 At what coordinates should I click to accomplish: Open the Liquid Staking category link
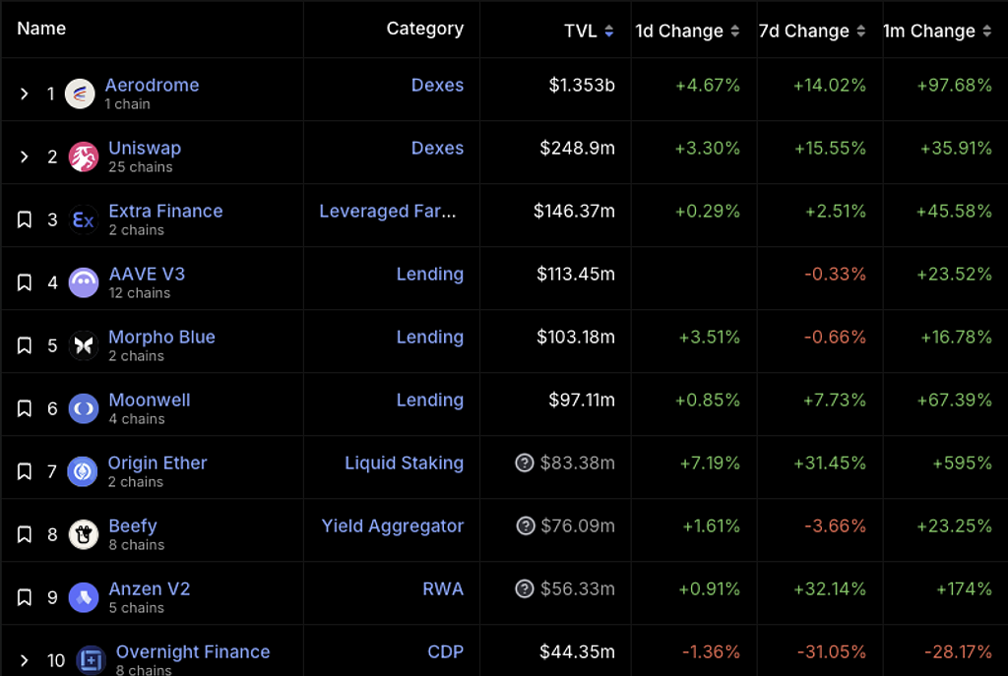point(404,462)
